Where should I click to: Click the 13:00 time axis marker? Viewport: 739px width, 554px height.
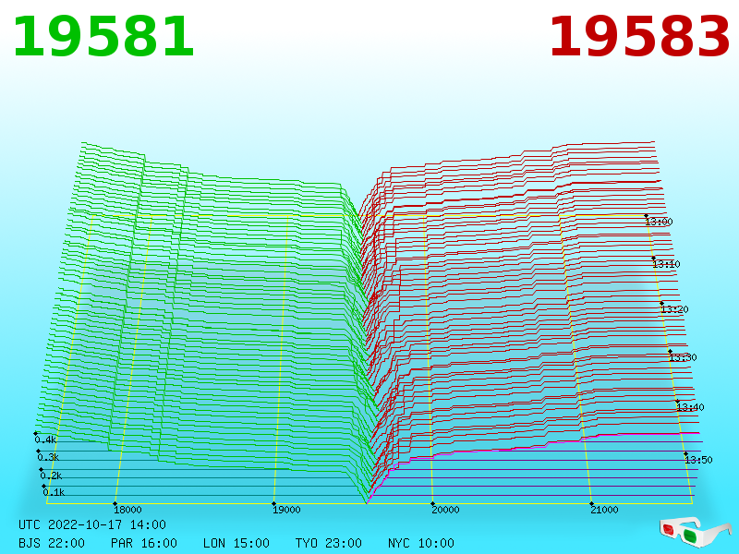[x=659, y=222]
